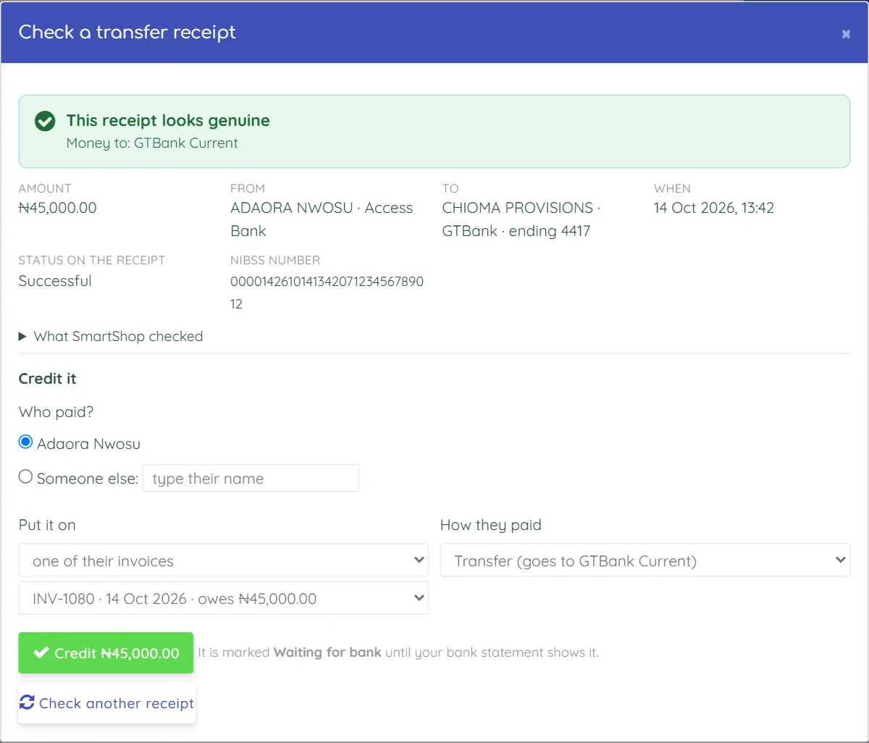Click the 'Successful' status text
This screenshot has height=743, width=869.
[55, 281]
